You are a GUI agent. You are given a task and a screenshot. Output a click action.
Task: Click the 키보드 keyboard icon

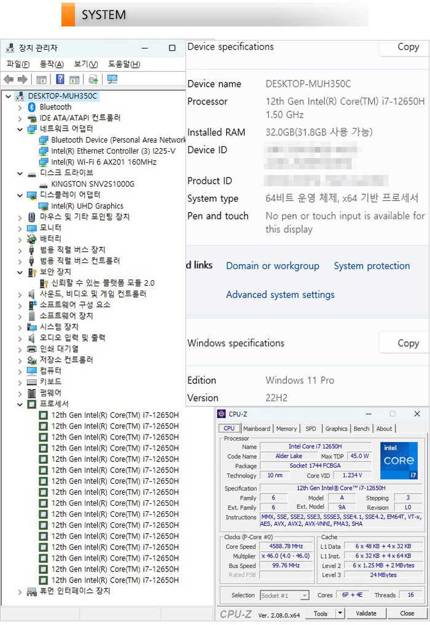32,382
